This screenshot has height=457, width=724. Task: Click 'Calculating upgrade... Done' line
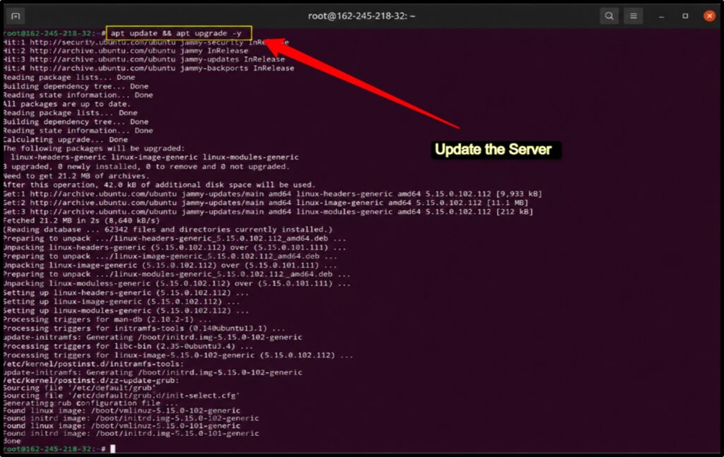pos(66,139)
